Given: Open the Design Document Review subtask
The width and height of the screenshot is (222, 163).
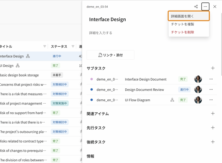Looking at the screenshot, I should pyautogui.click(x=144, y=90).
